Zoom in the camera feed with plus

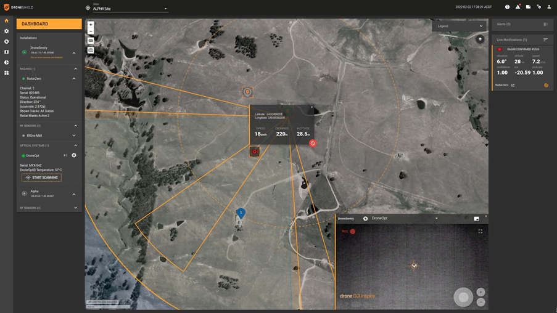coord(481,292)
